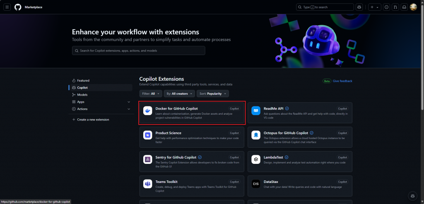
Task: Open Copilot icon in top header
Action: click(x=359, y=7)
